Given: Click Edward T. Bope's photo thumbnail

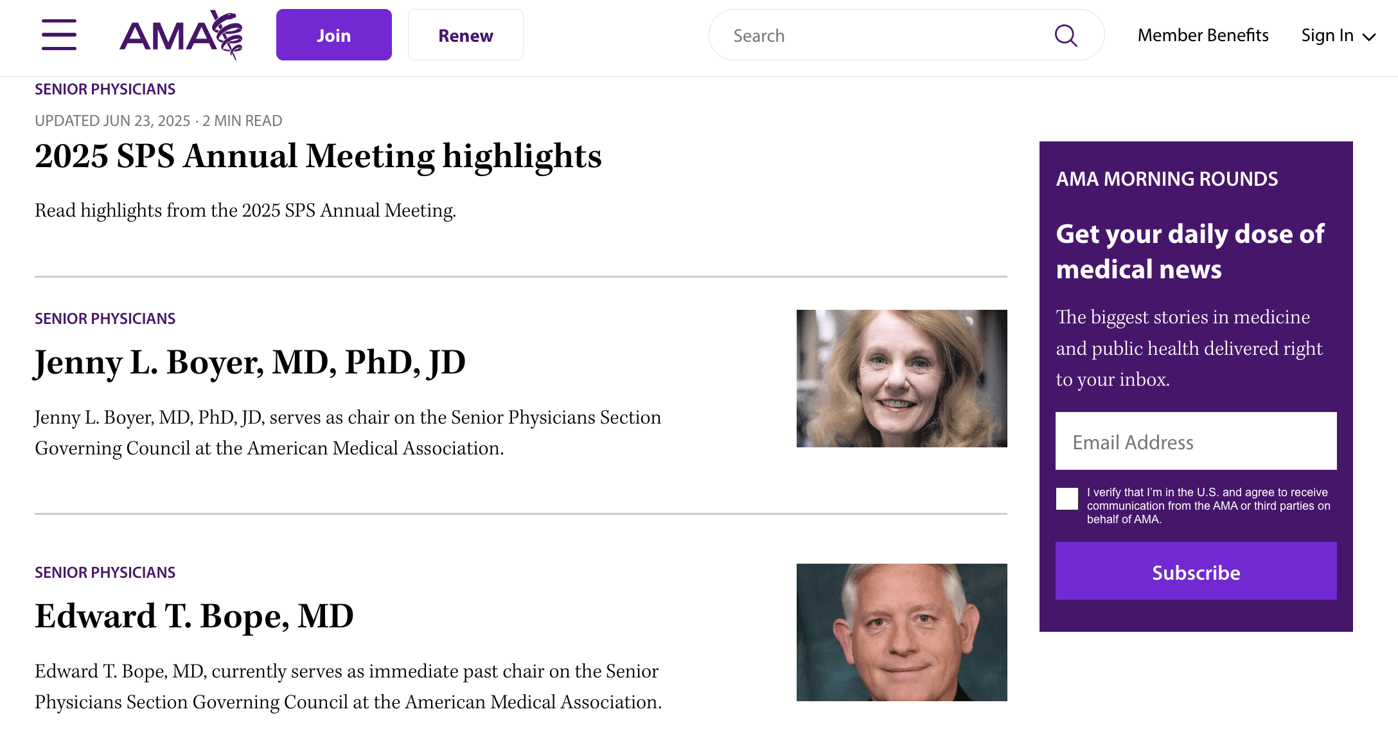Looking at the screenshot, I should 902,632.
